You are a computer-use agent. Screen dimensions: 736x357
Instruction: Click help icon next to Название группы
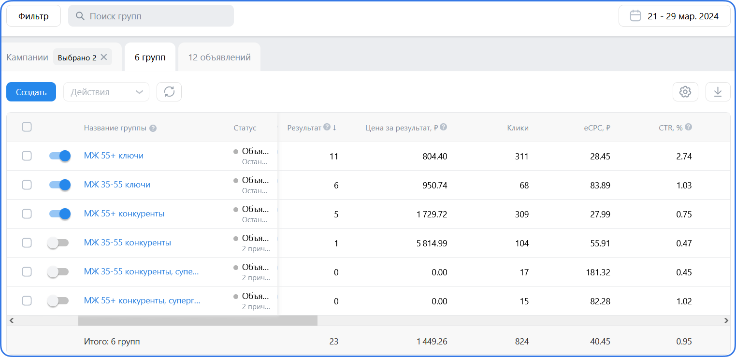tap(153, 129)
